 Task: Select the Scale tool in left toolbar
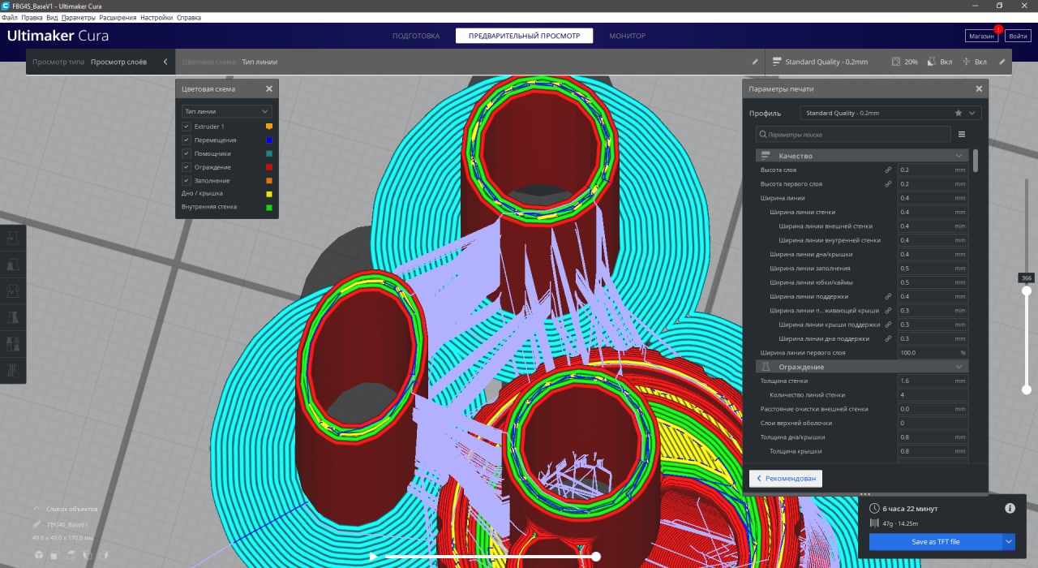pos(14,265)
